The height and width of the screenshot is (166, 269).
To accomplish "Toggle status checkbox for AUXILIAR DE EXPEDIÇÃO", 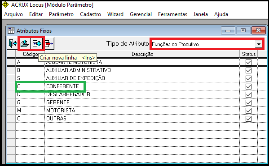I will tap(248, 78).
